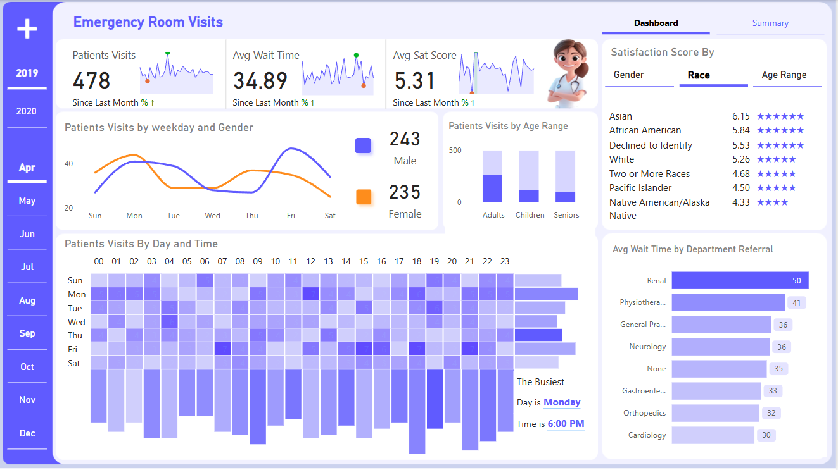Select the Adults column in age range chart
Image resolution: width=838 pixels, height=470 pixels.
(x=493, y=177)
